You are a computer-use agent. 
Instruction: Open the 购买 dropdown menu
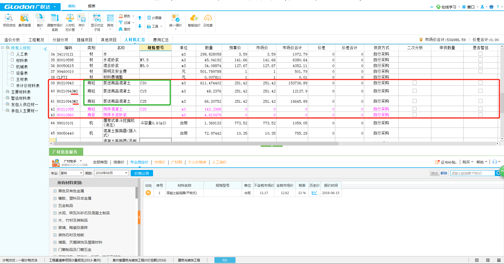[468, 162]
